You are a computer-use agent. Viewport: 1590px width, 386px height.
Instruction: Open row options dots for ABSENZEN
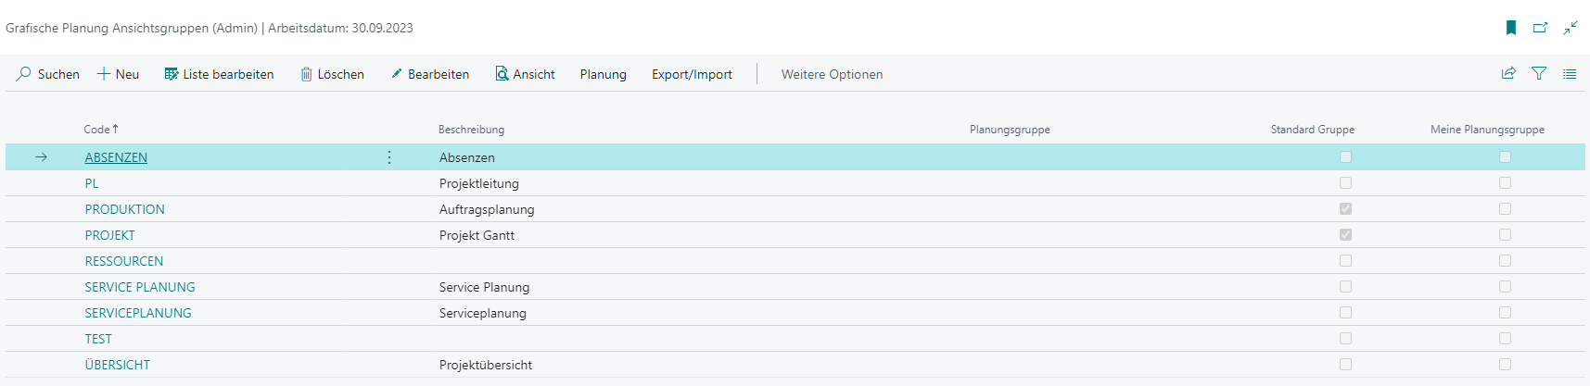[x=389, y=157]
